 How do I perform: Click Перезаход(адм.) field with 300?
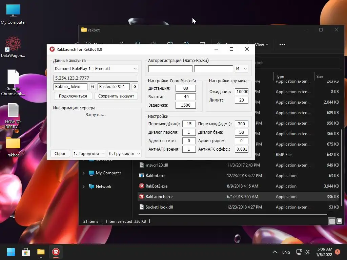point(241,124)
